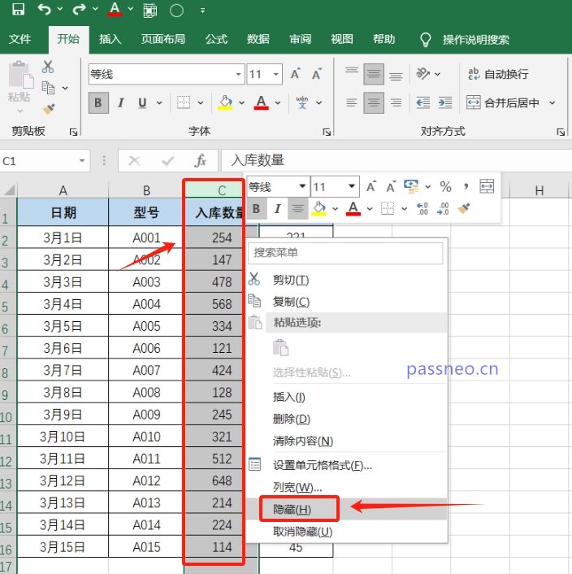The height and width of the screenshot is (574, 572).
Task: Open the Name Box dropdown arrow
Action: 82,161
